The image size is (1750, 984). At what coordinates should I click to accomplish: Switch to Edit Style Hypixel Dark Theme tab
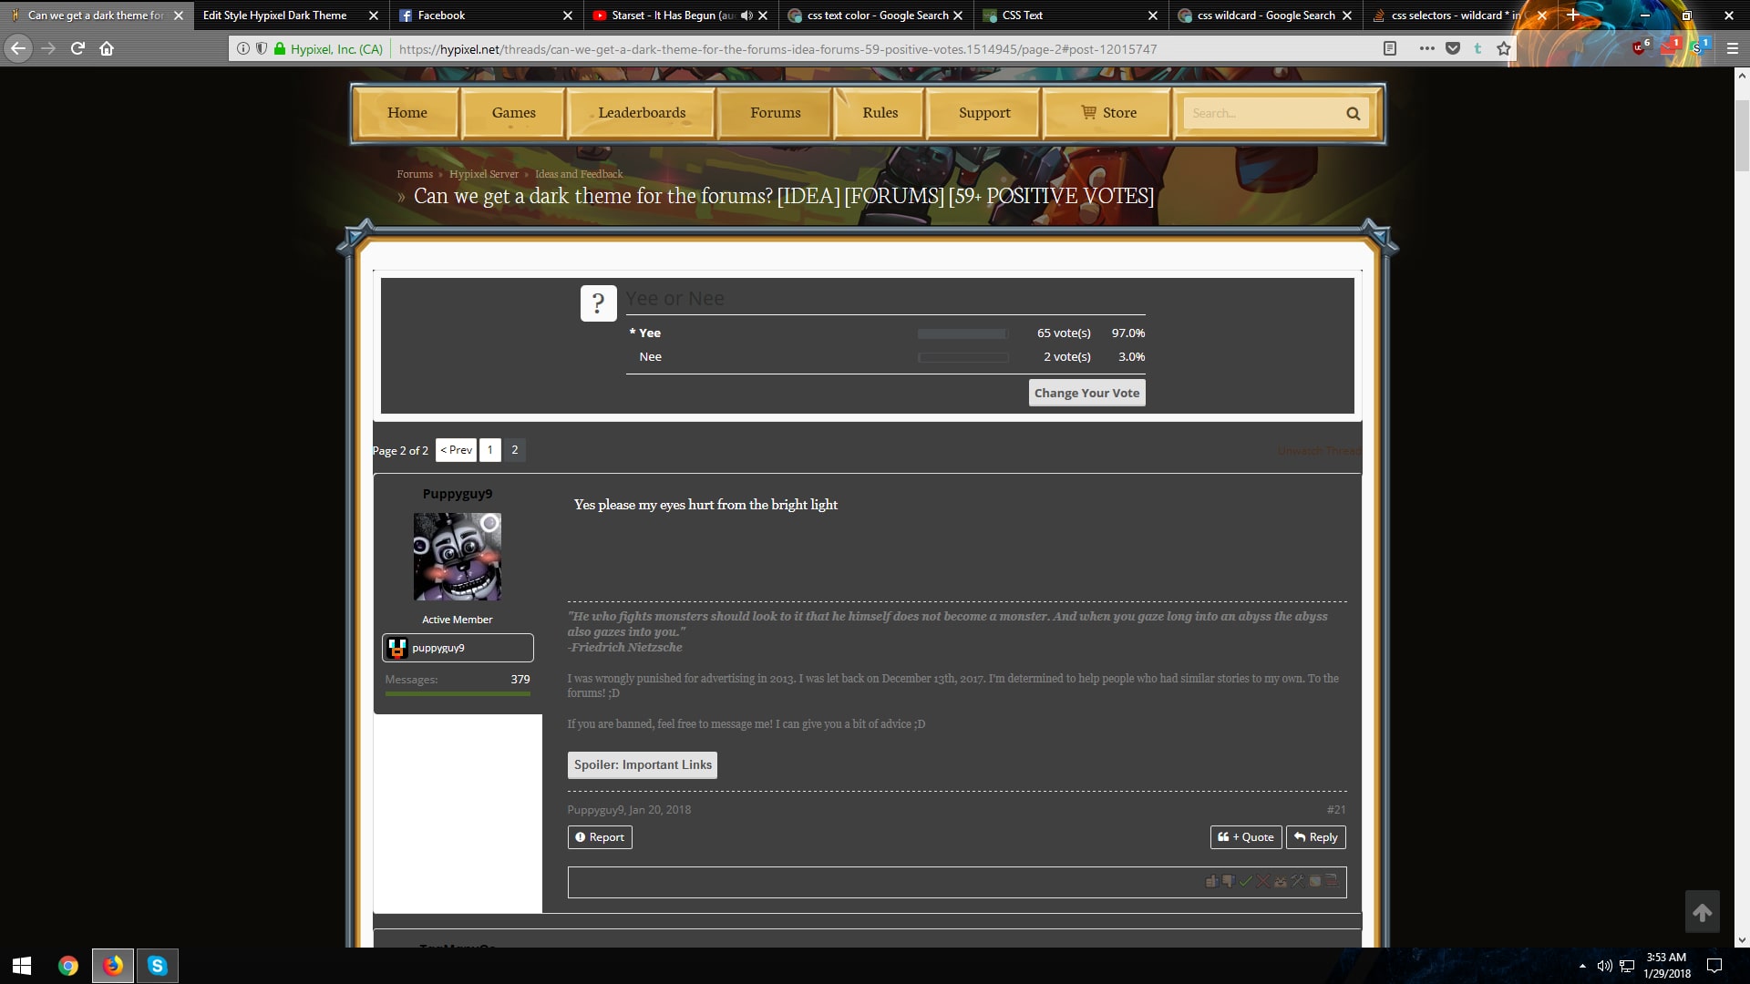[274, 15]
